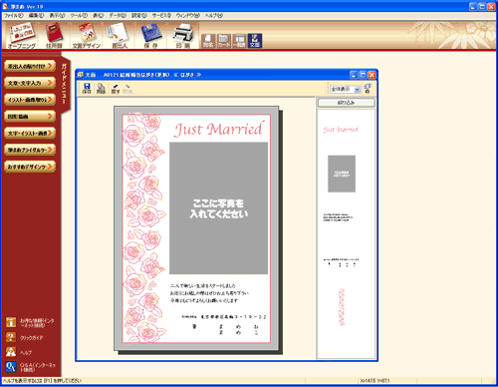498x387 pixels.
Task: Expand 筆まめブライダルケー... guide menu
Action: click(x=30, y=150)
